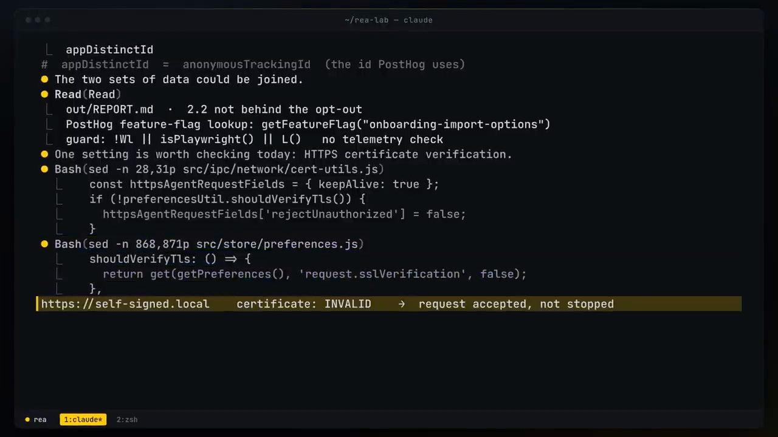Click the bullet before 'One setting is worth checking'
The width and height of the screenshot is (778, 437).
(44, 154)
